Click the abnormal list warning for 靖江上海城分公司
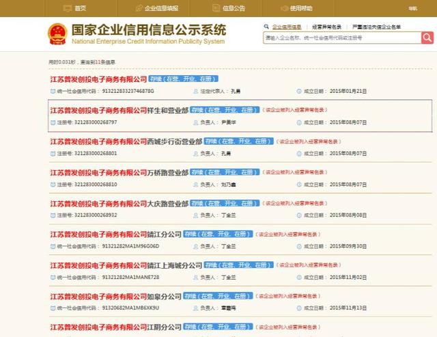The width and height of the screenshot is (437, 337). click(x=309, y=265)
